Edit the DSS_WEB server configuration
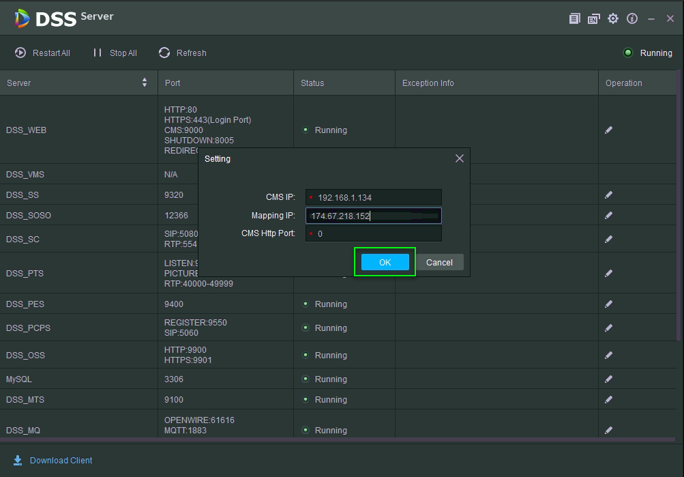The width and height of the screenshot is (684, 477). [608, 130]
